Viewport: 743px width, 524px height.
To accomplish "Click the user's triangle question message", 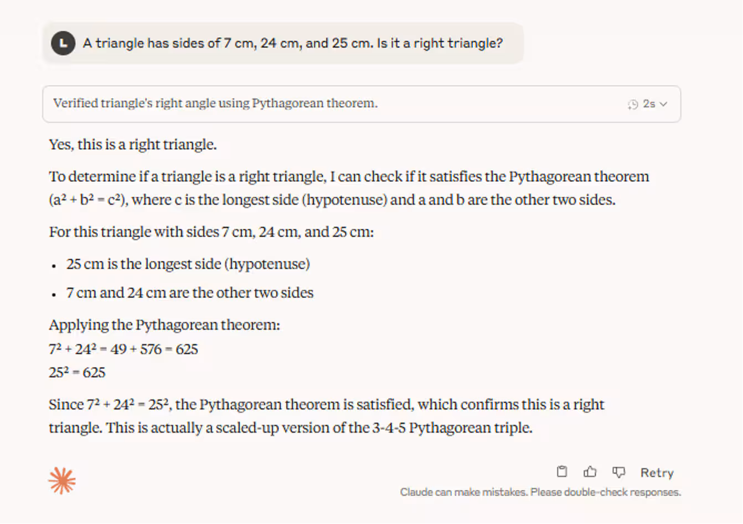I will pos(292,43).
